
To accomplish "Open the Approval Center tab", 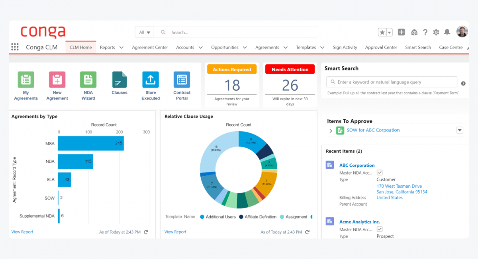I will click(381, 47).
